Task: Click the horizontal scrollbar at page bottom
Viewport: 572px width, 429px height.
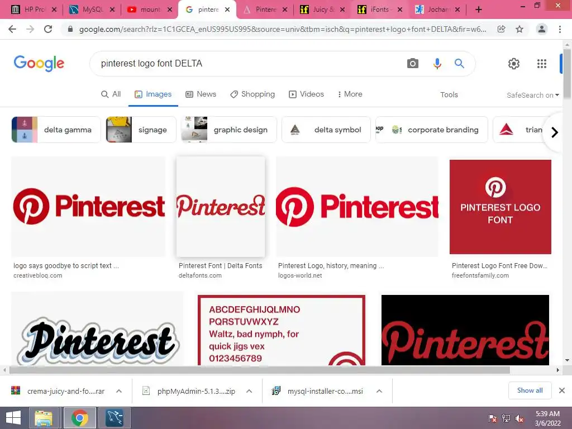Action: click(259, 370)
